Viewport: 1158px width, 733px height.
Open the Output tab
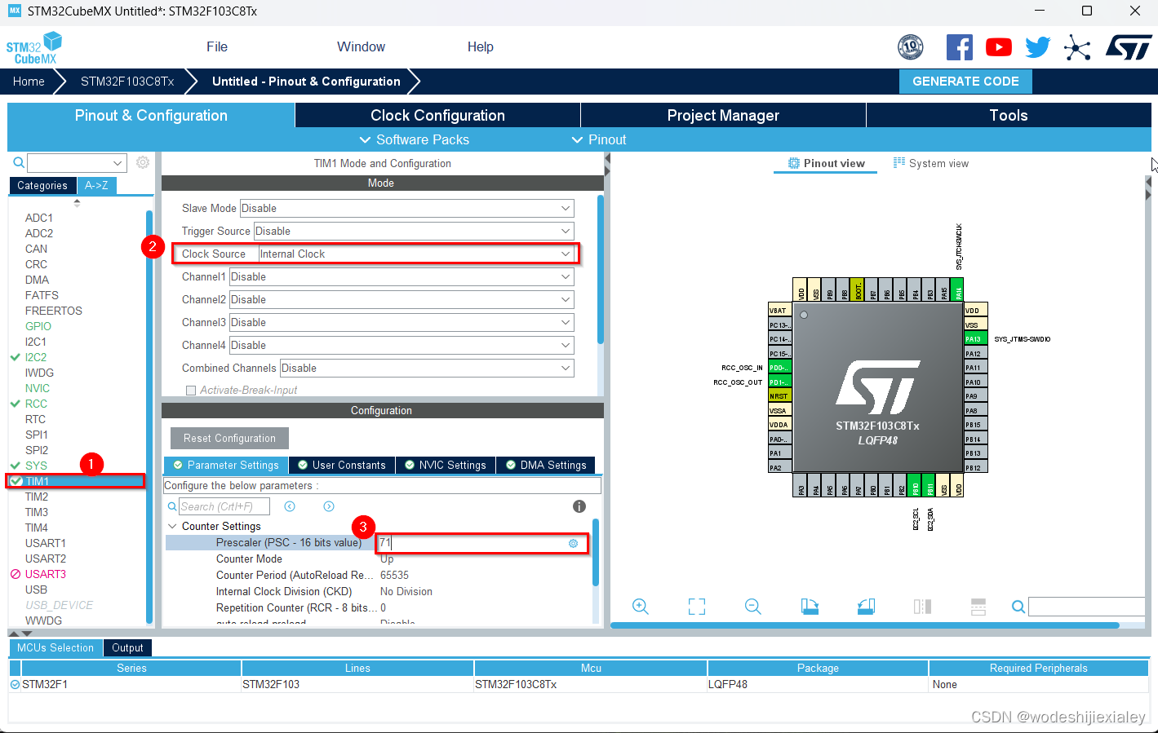[x=127, y=648]
